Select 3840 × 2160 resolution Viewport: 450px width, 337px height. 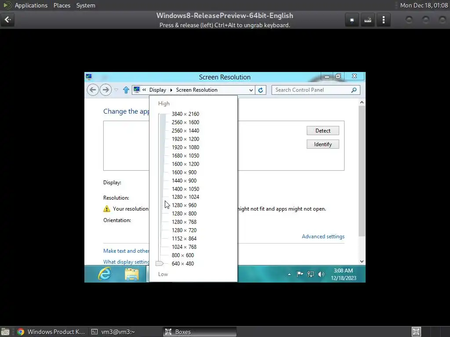click(185, 114)
